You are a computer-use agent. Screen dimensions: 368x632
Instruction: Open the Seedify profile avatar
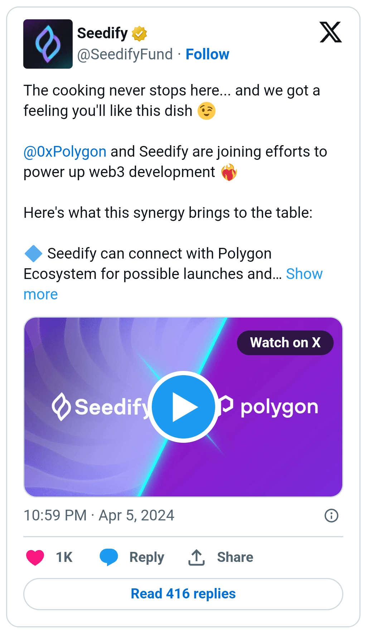(48, 44)
